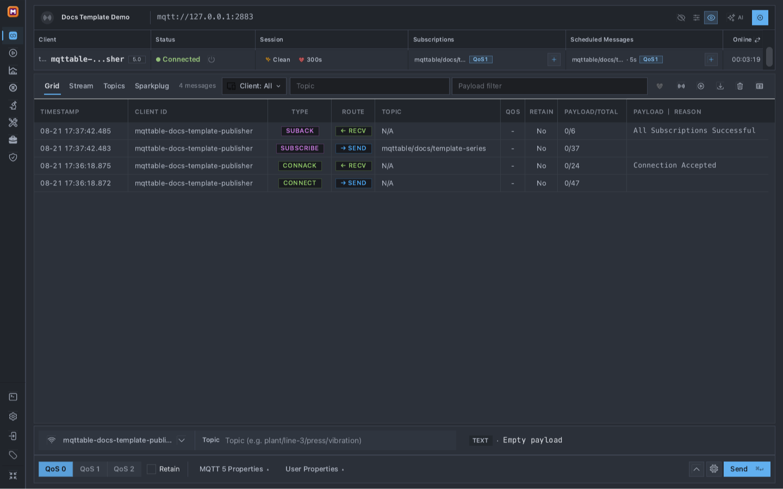Image resolution: width=783 pixels, height=489 pixels.
Task: Toggle the table layout columns icon
Action: coord(760,86)
